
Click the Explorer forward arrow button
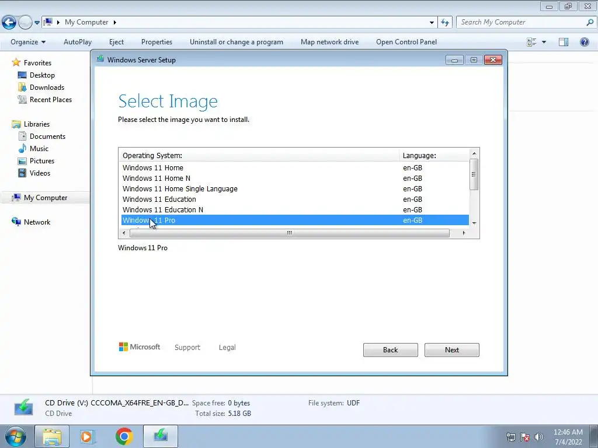pos(25,22)
